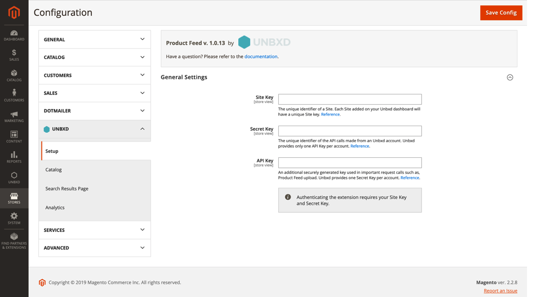The height and width of the screenshot is (297, 538).
Task: Click the Magento logo in the footer
Action: pos(42,283)
